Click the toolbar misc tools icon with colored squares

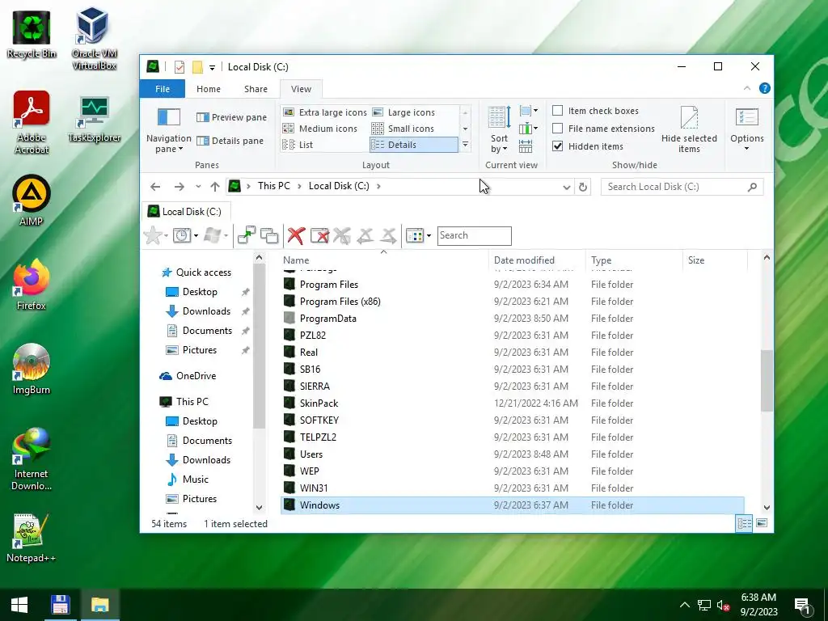(x=415, y=235)
